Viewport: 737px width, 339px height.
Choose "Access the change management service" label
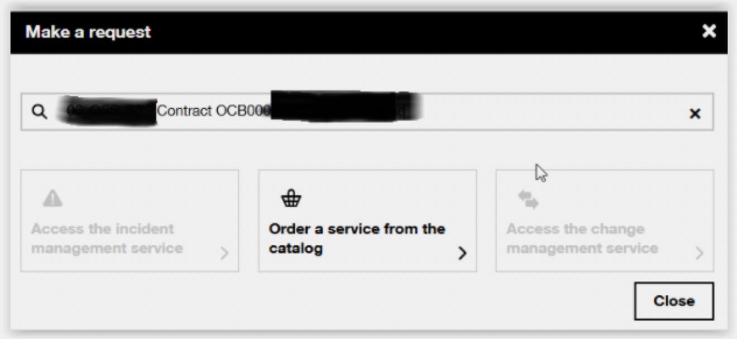click(x=582, y=238)
